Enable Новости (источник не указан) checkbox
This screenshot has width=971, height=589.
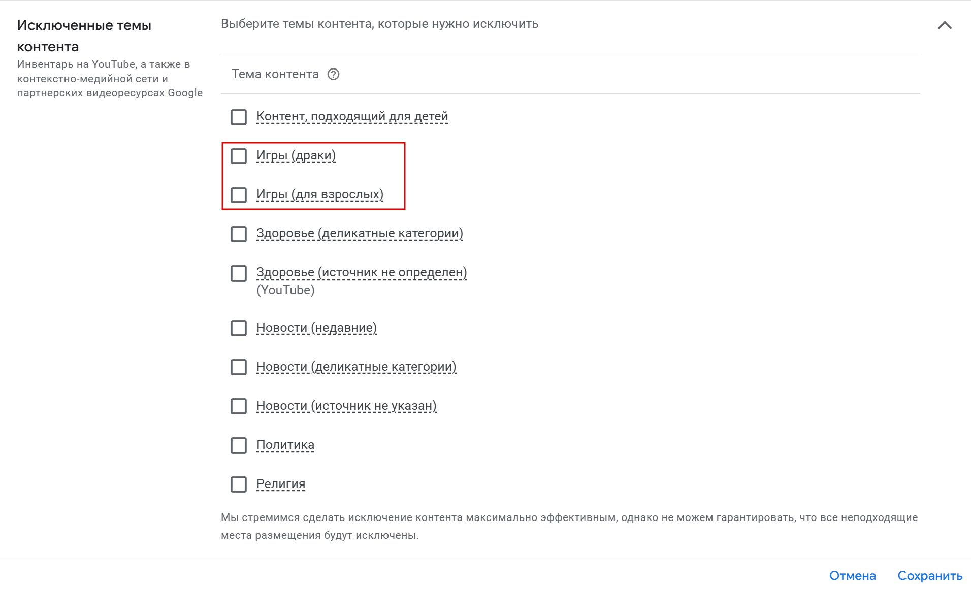coord(239,406)
